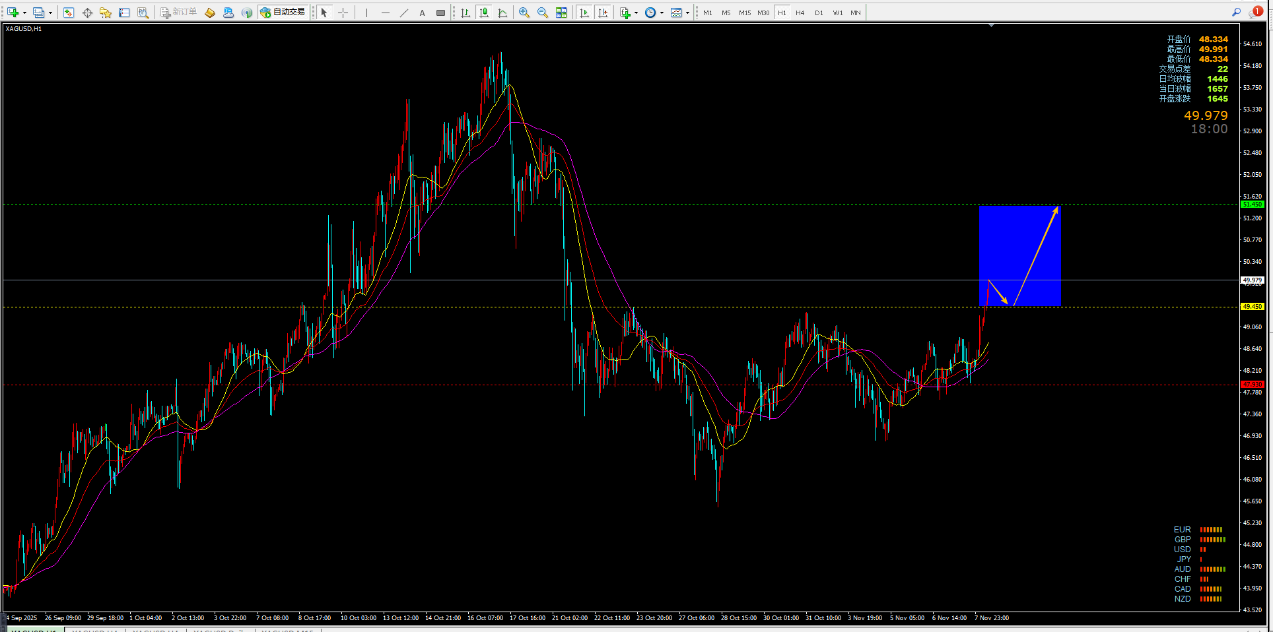This screenshot has height=632, width=1273.
Task: Click the yellow 49.450 price level label
Action: (1253, 307)
